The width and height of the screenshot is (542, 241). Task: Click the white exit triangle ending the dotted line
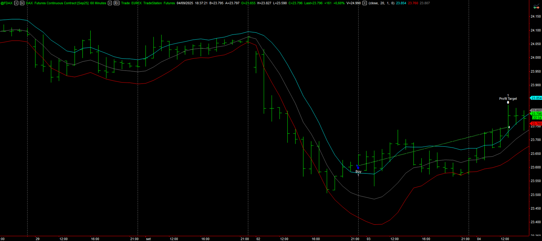tap(509, 127)
